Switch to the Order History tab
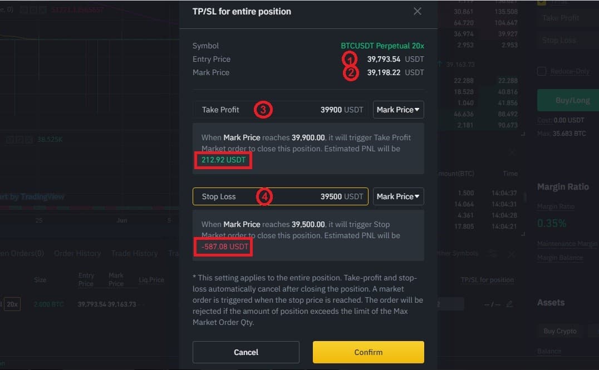The image size is (599, 370). (x=77, y=253)
